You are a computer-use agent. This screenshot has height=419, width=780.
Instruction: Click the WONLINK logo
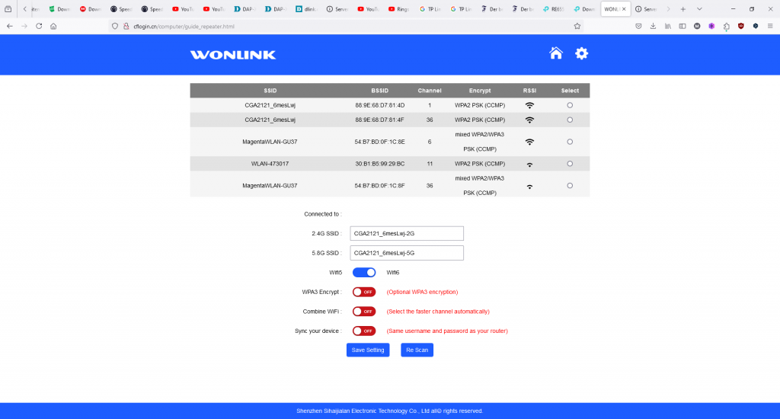point(233,55)
